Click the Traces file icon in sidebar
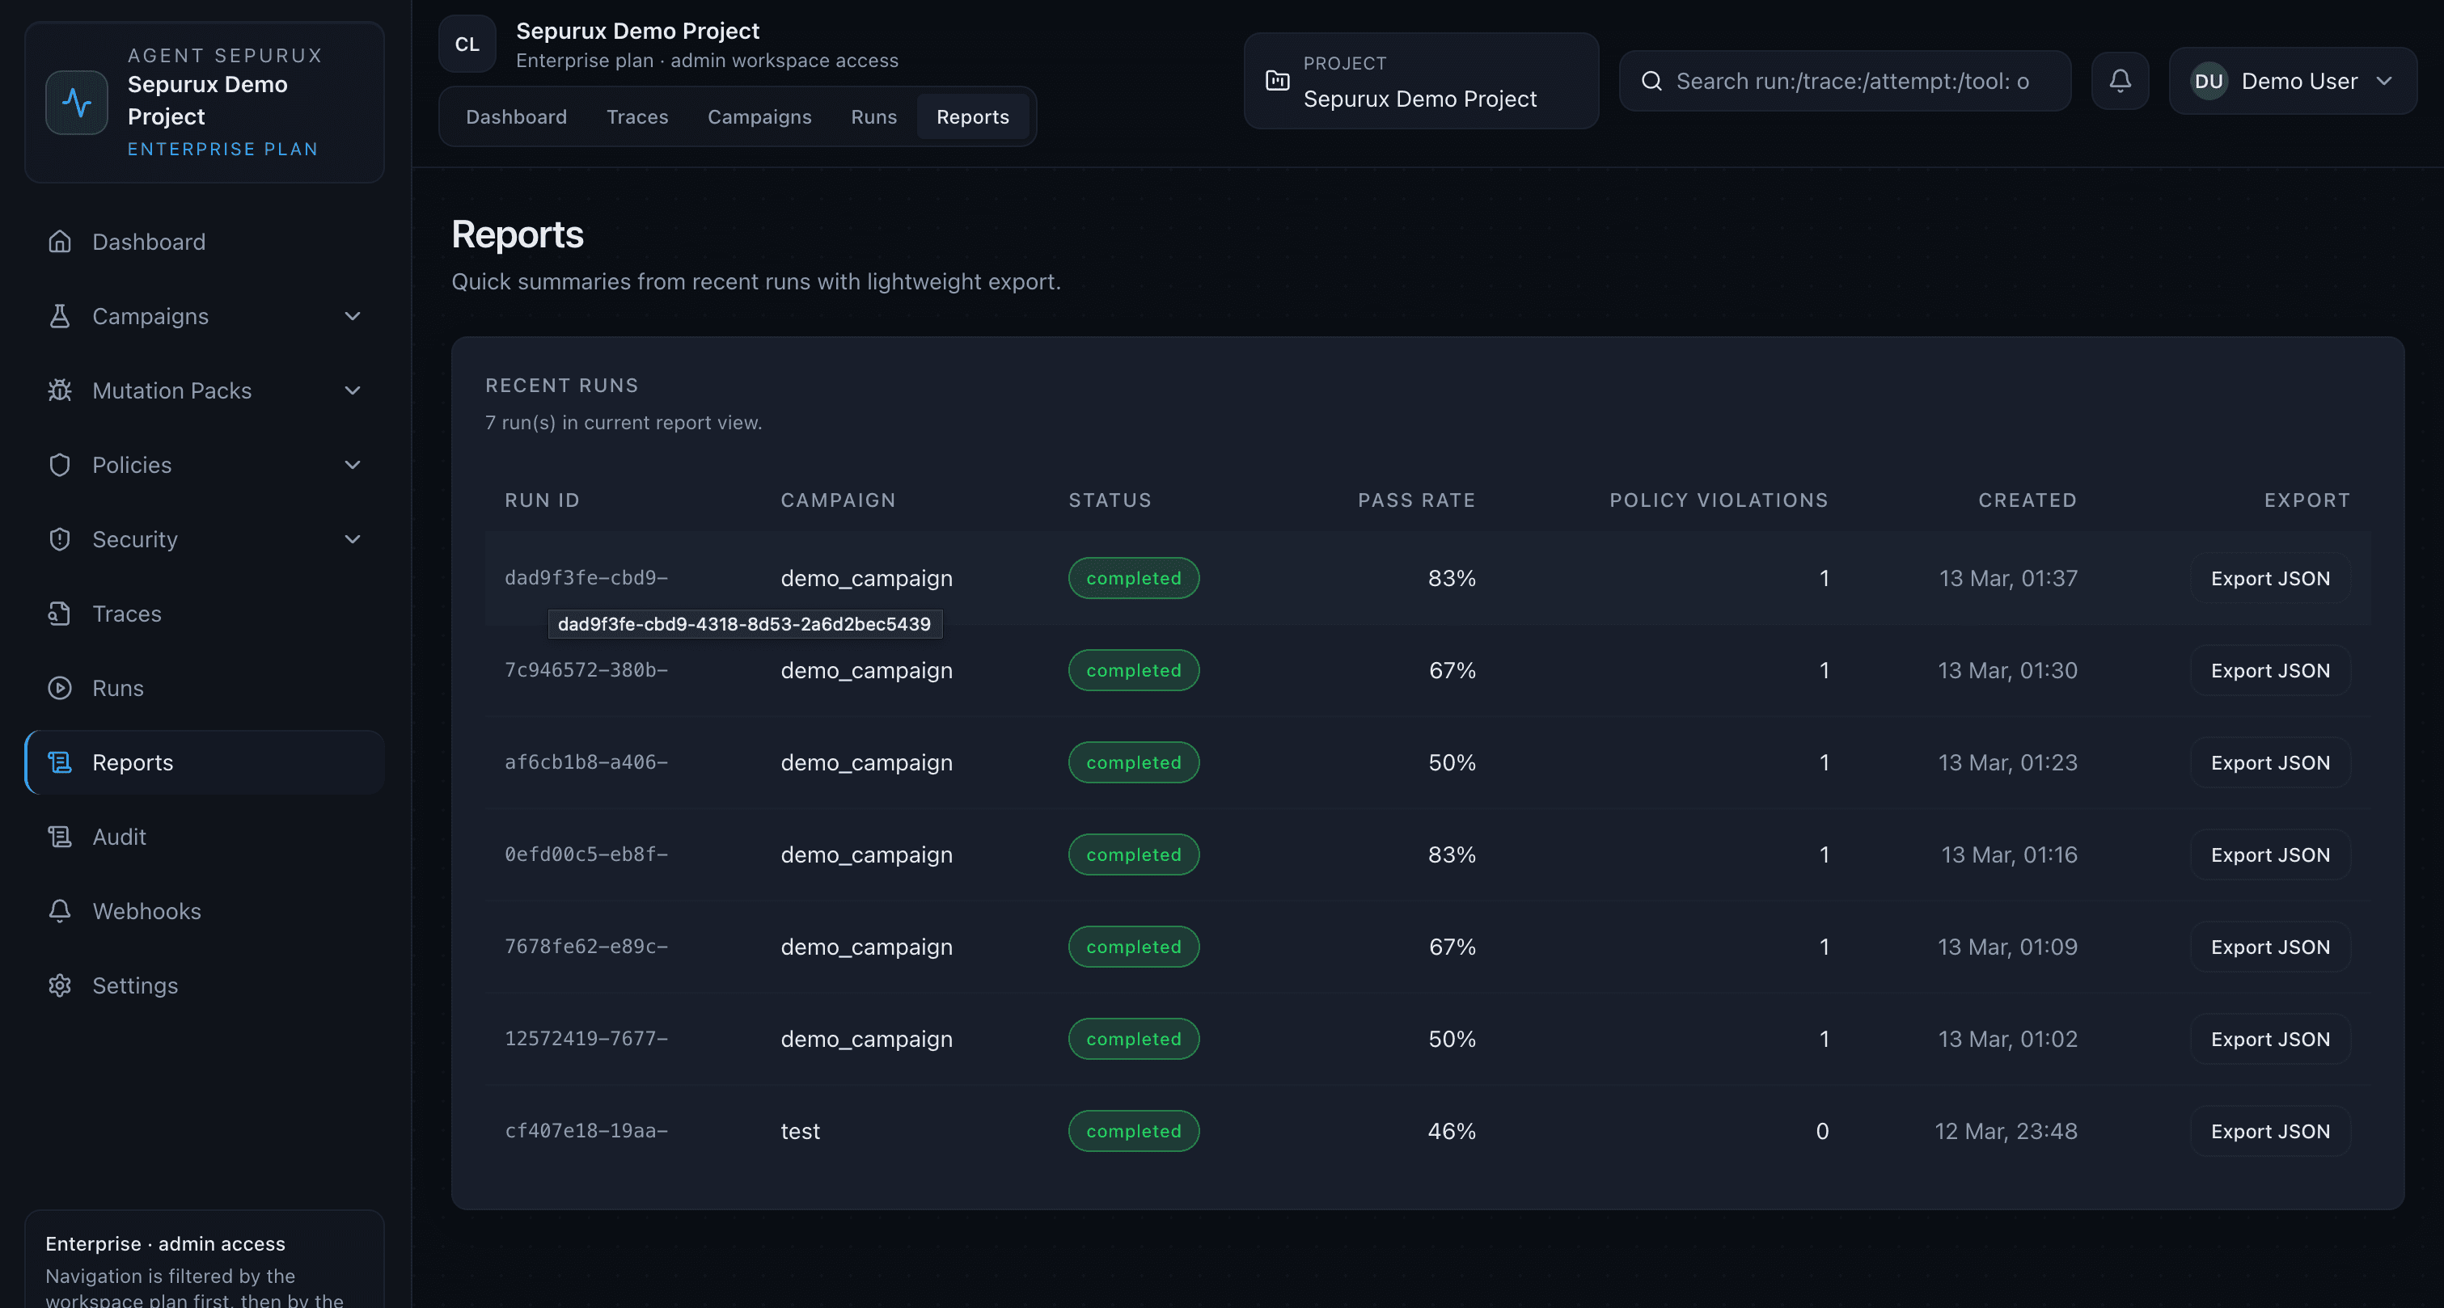The height and width of the screenshot is (1308, 2444). [60, 614]
